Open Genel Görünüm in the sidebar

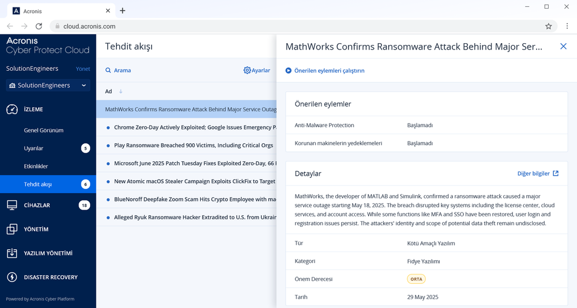pos(43,130)
